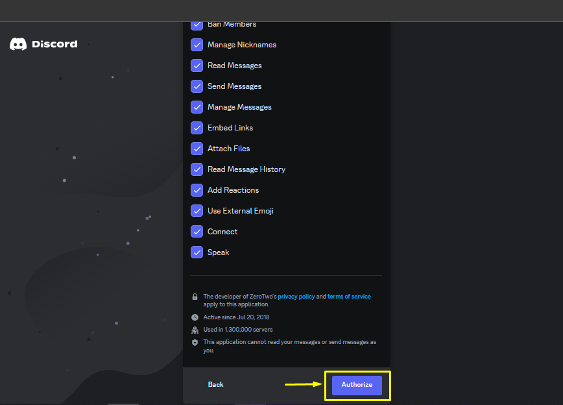This screenshot has height=405, width=563.
Task: Uncheck the Ban Members permission
Action: point(197,25)
